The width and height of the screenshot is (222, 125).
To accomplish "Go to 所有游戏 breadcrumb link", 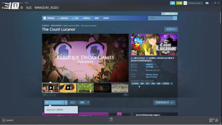I will pos(45,26).
